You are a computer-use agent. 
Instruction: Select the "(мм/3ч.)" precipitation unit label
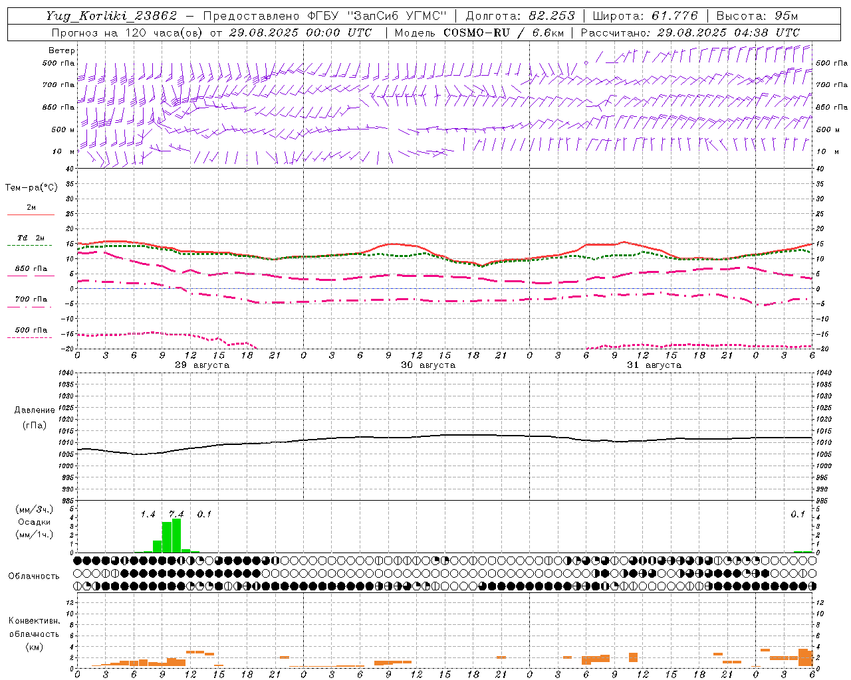(34, 509)
